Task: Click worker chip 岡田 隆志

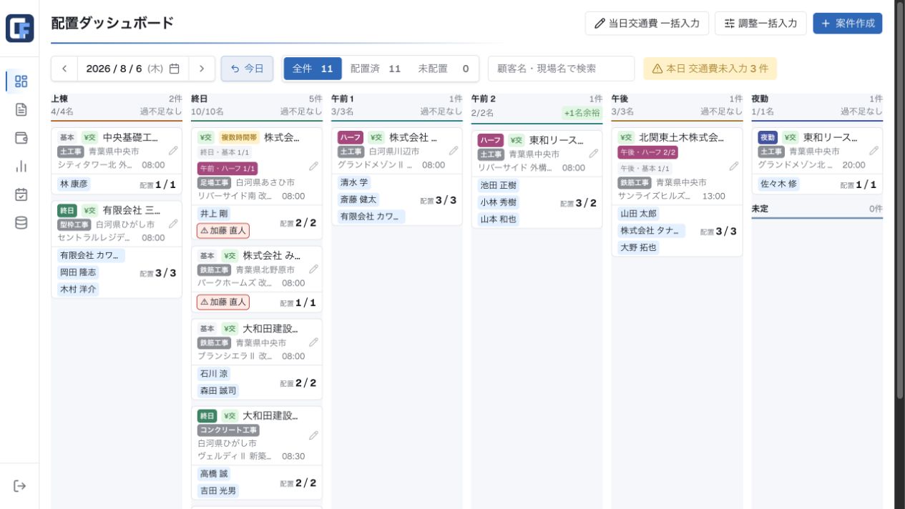Action: coord(78,272)
